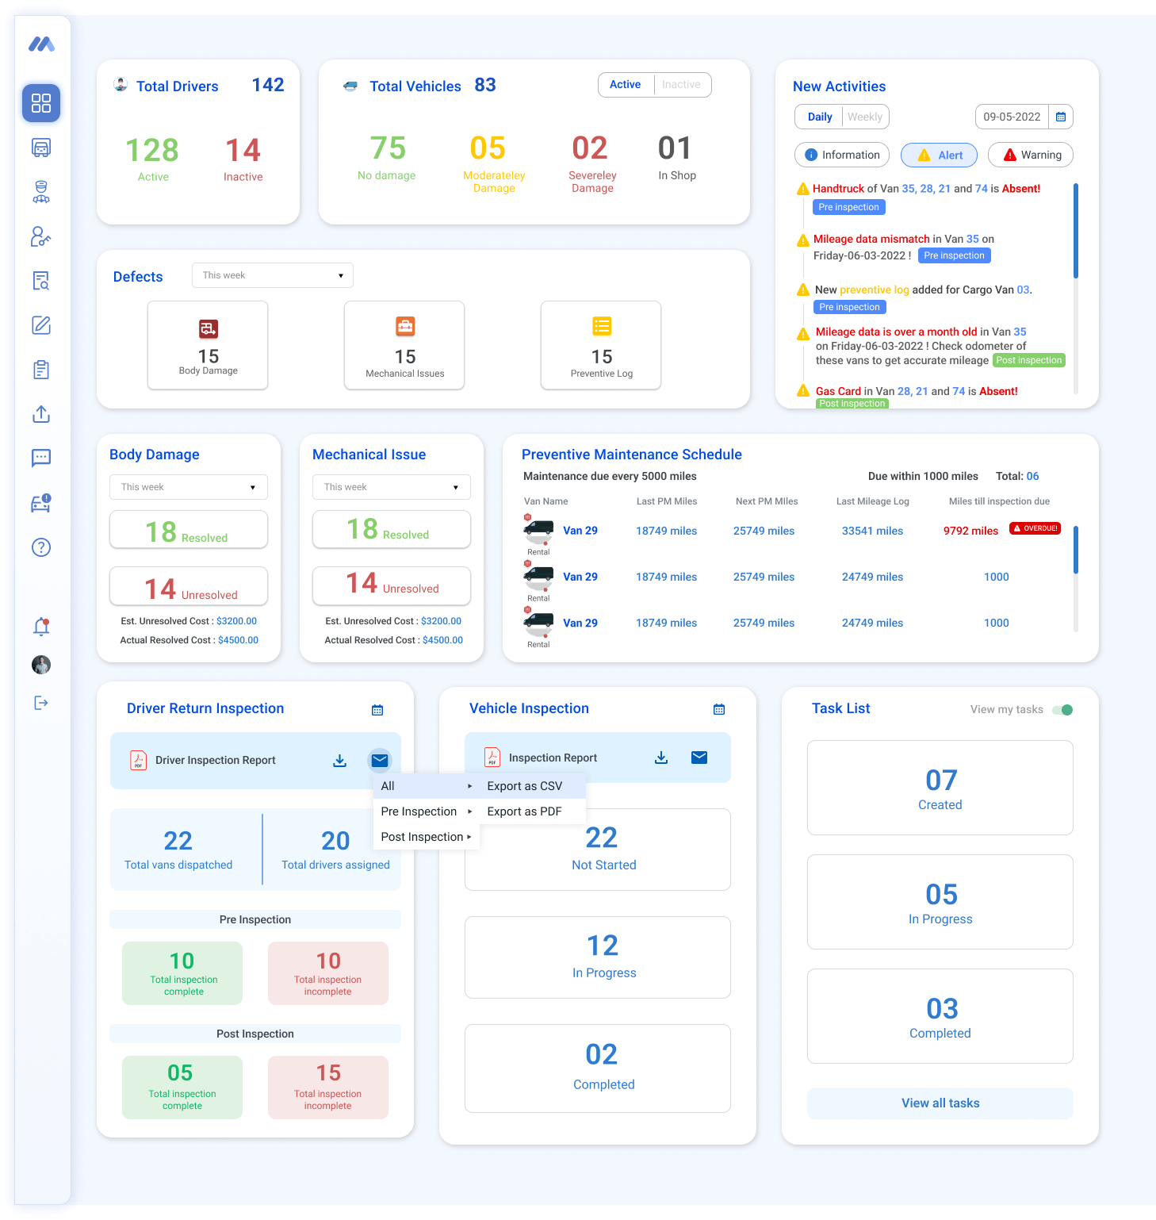This screenshot has height=1220, width=1156.
Task: Switch Total Vehicles to Inactive
Action: click(x=681, y=85)
